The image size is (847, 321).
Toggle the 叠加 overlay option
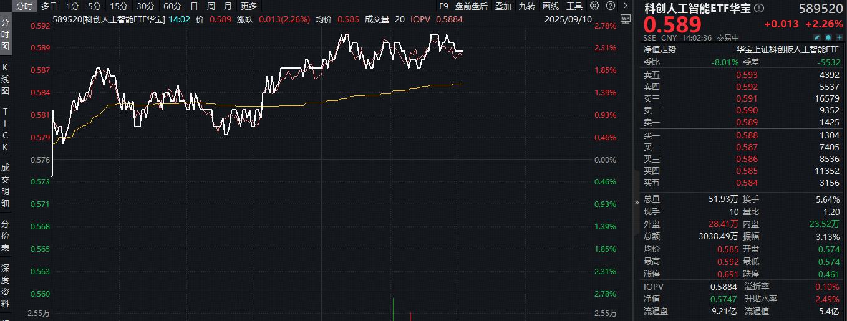pyautogui.click(x=503, y=6)
